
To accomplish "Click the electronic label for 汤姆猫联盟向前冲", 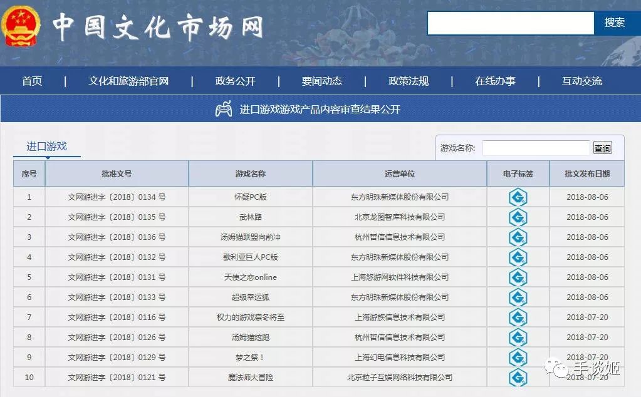I will click(x=518, y=237).
